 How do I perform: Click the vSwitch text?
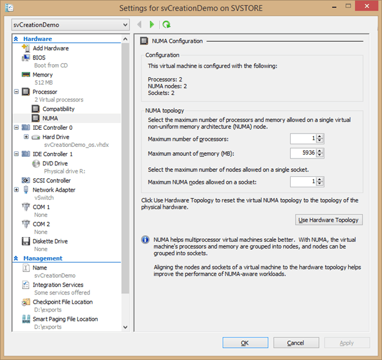coord(44,198)
